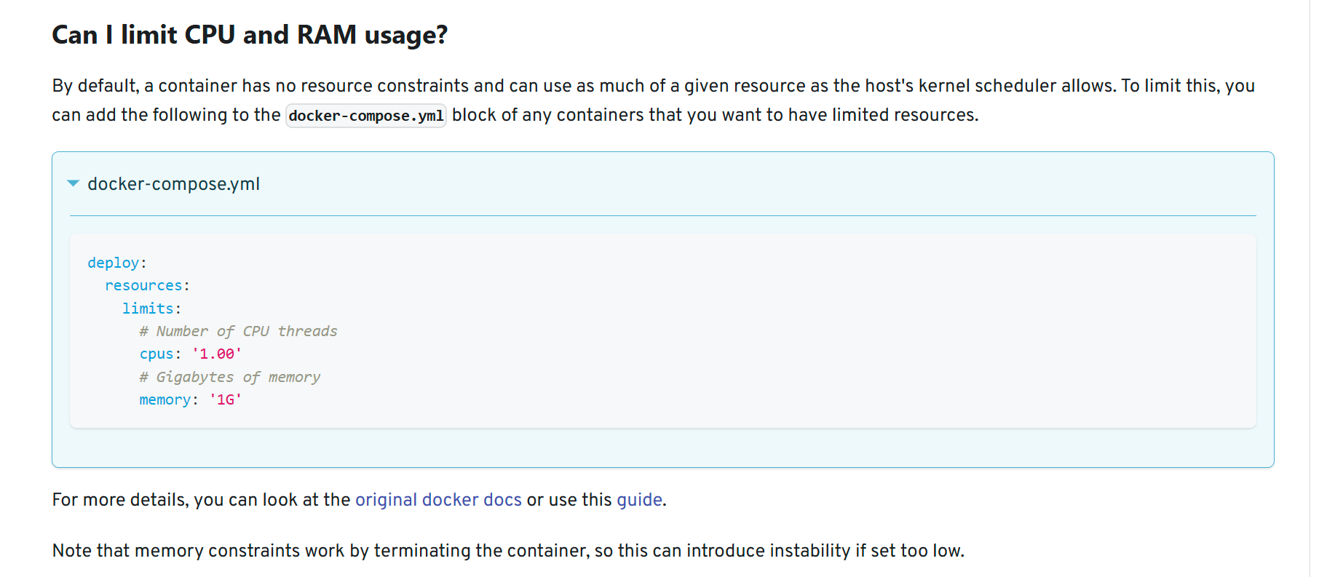The width and height of the screenshot is (1335, 577).
Task: Click the deploy key in the code
Action: click(113, 263)
